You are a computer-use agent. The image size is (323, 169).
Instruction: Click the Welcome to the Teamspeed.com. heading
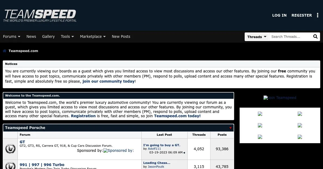click(x=32, y=95)
